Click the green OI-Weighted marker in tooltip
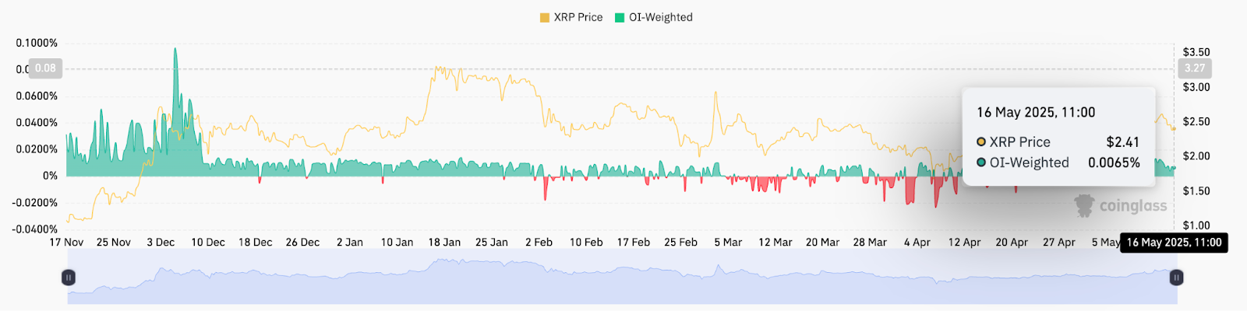 (981, 162)
